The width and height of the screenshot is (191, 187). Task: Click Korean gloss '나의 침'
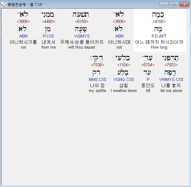pyautogui.click(x=97, y=85)
